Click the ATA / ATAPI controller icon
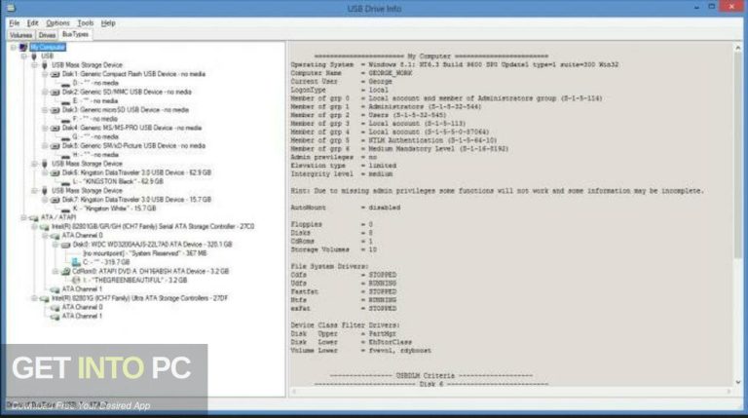The image size is (748, 418). point(34,217)
